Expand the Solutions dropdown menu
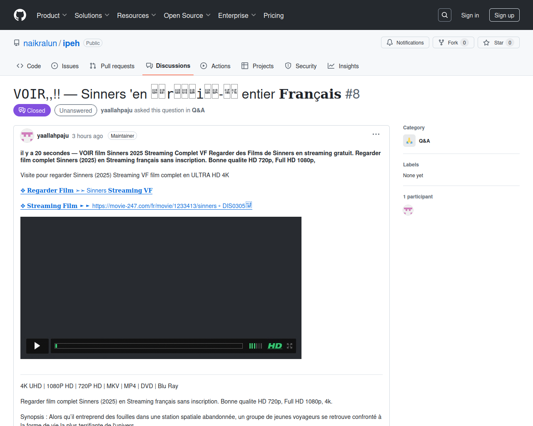This screenshot has height=426, width=533. point(92,15)
